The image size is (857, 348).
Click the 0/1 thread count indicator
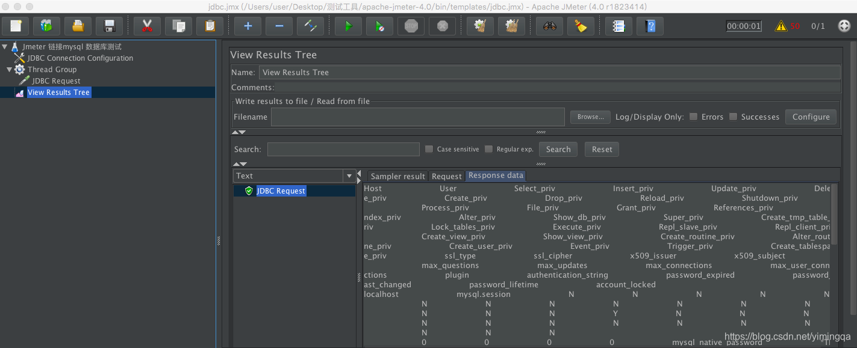tap(818, 26)
